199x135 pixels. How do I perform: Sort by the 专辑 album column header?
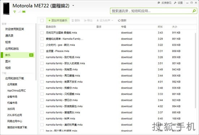pyautogui.click(x=123, y=27)
